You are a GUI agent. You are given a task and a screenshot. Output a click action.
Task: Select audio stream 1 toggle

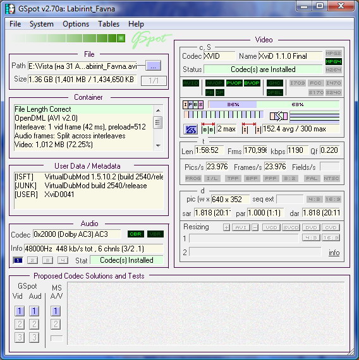18,260
